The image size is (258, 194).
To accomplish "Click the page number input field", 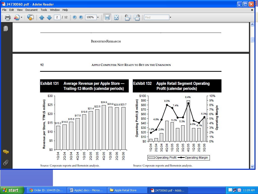I will pos(57,17).
